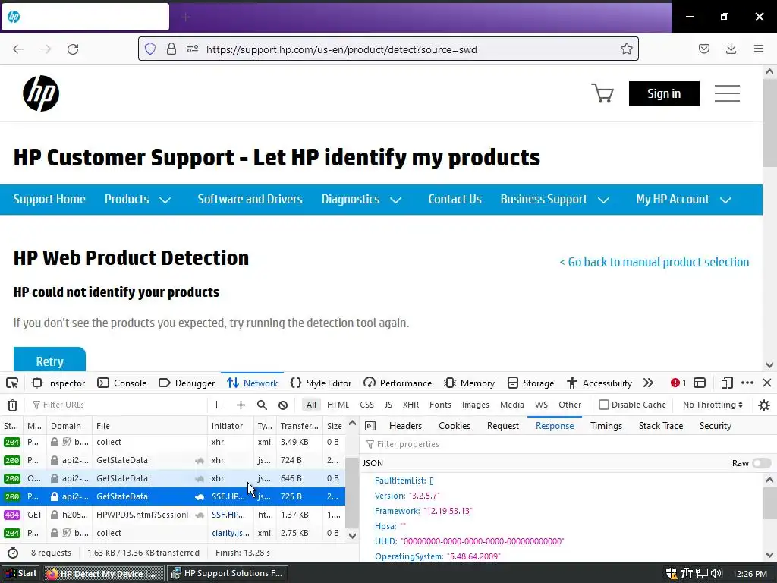Filter requests by JS

pyautogui.click(x=388, y=405)
